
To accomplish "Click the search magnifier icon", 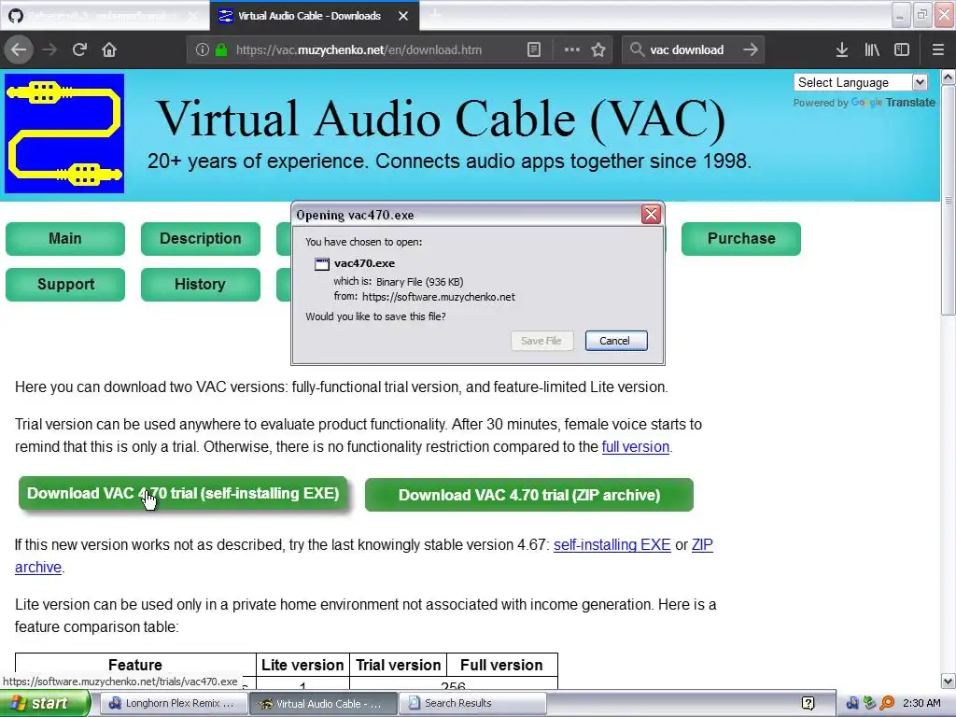I will tap(637, 50).
